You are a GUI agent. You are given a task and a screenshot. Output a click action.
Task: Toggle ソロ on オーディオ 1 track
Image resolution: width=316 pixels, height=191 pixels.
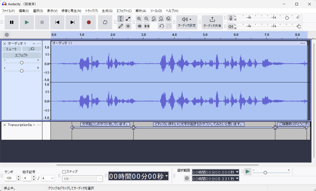click(x=32, y=49)
